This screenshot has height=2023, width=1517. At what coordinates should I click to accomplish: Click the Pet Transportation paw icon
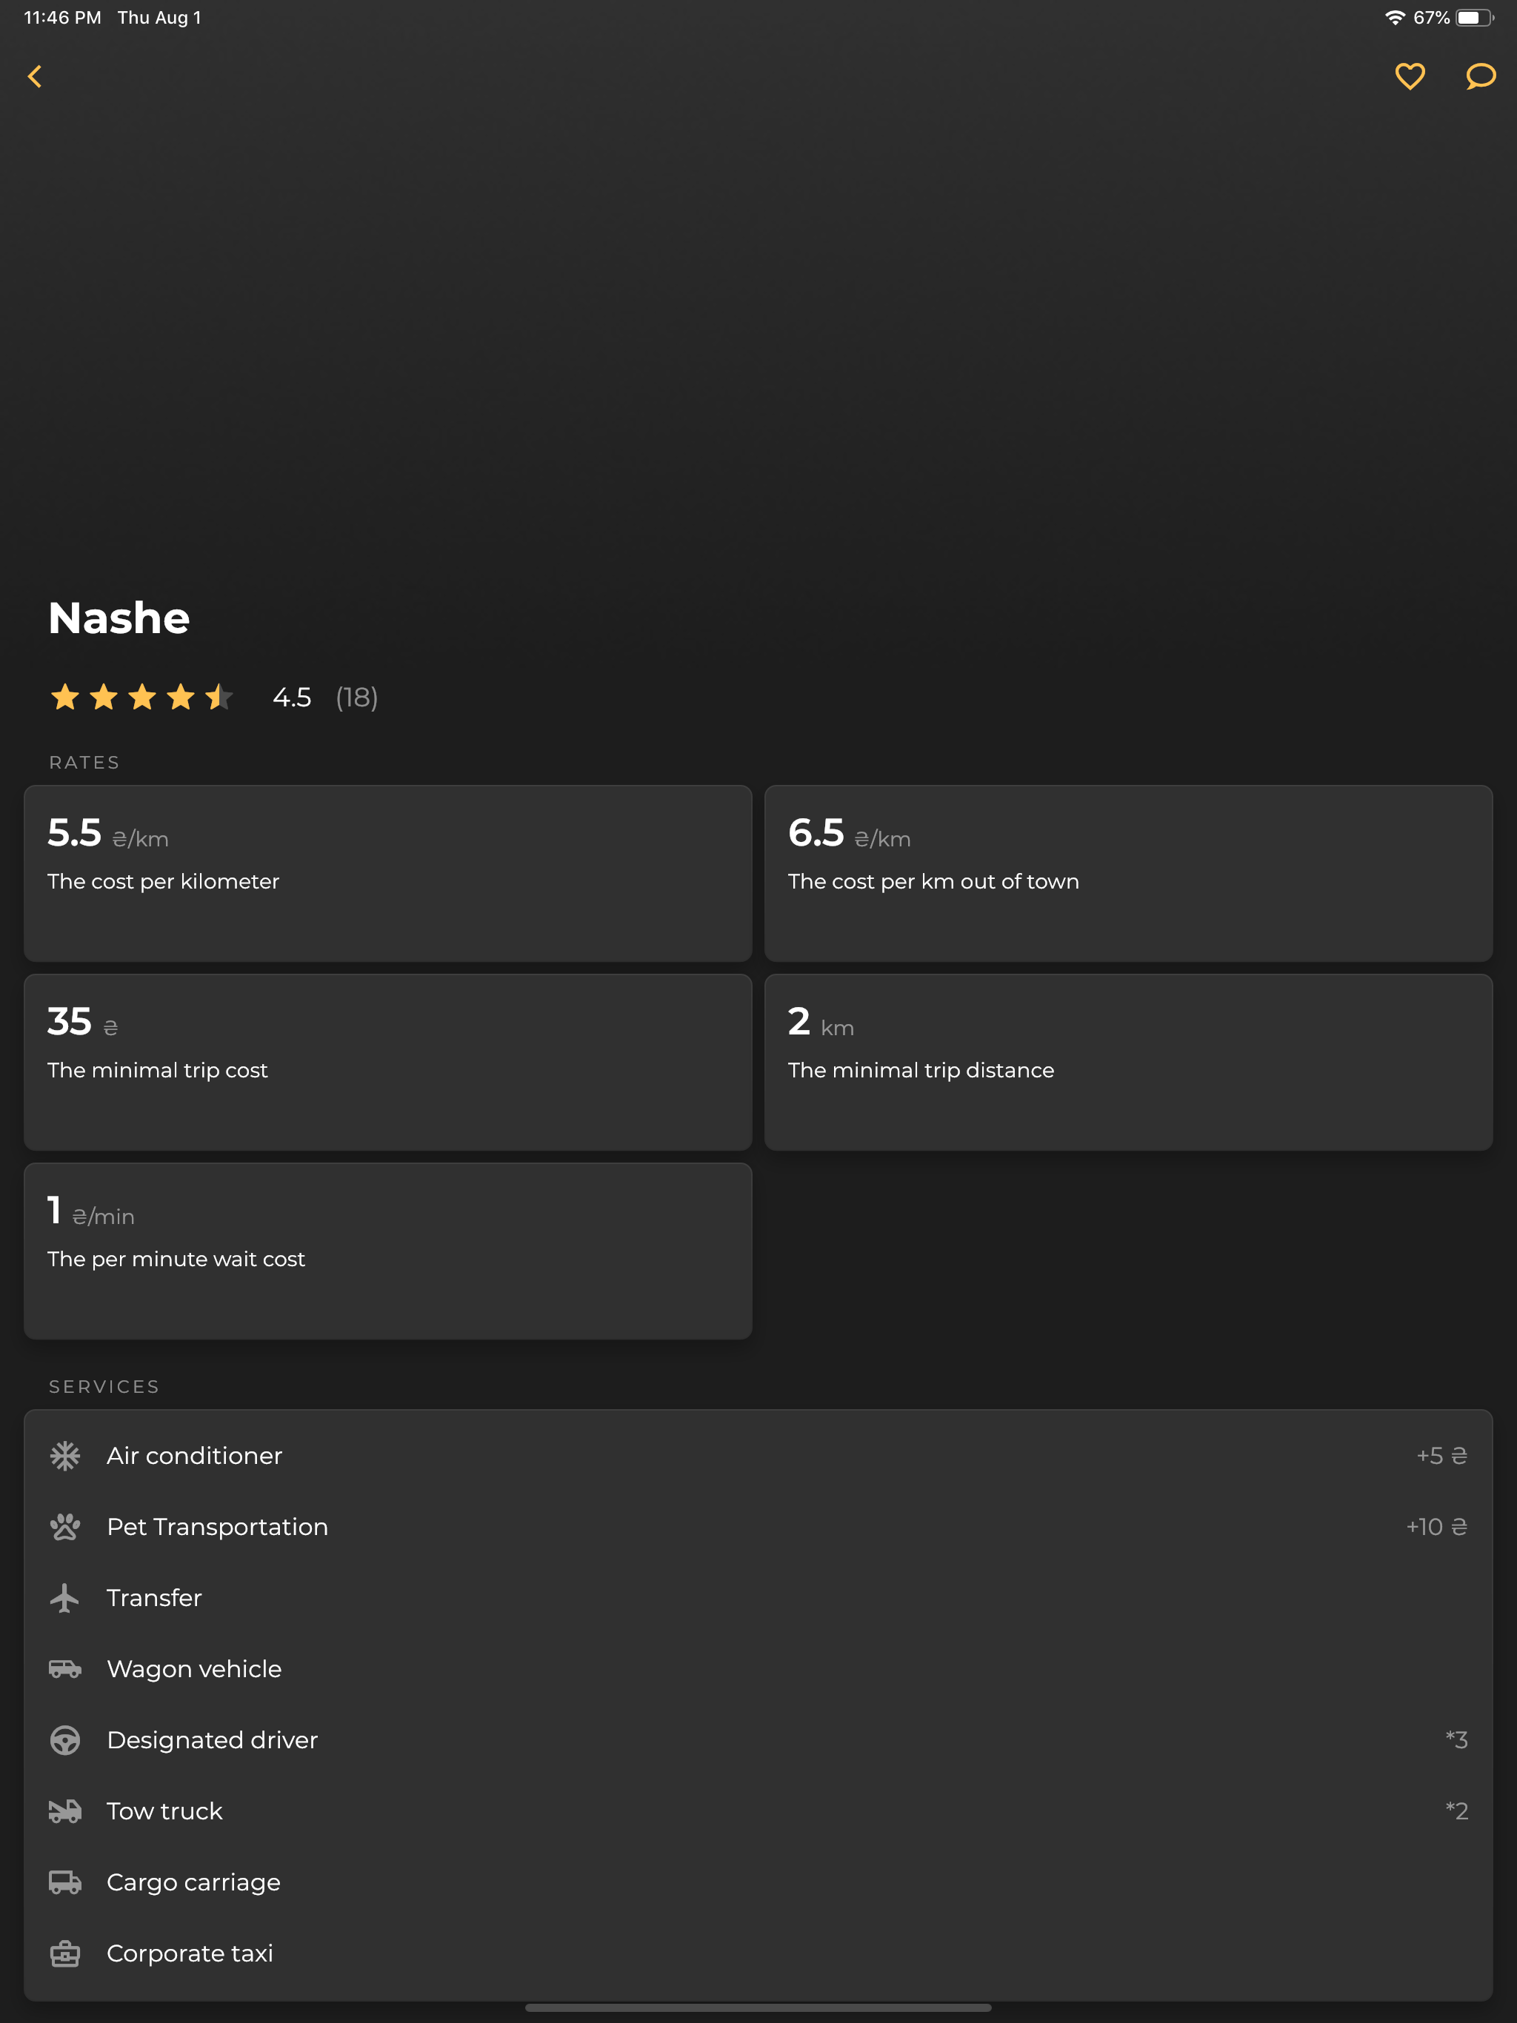point(65,1526)
